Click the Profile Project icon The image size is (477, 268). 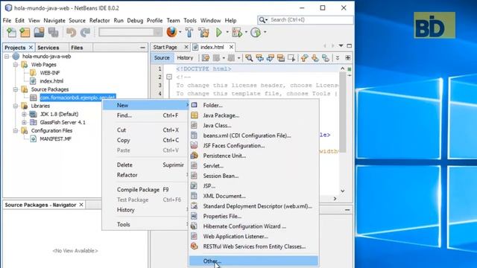tap(256, 32)
